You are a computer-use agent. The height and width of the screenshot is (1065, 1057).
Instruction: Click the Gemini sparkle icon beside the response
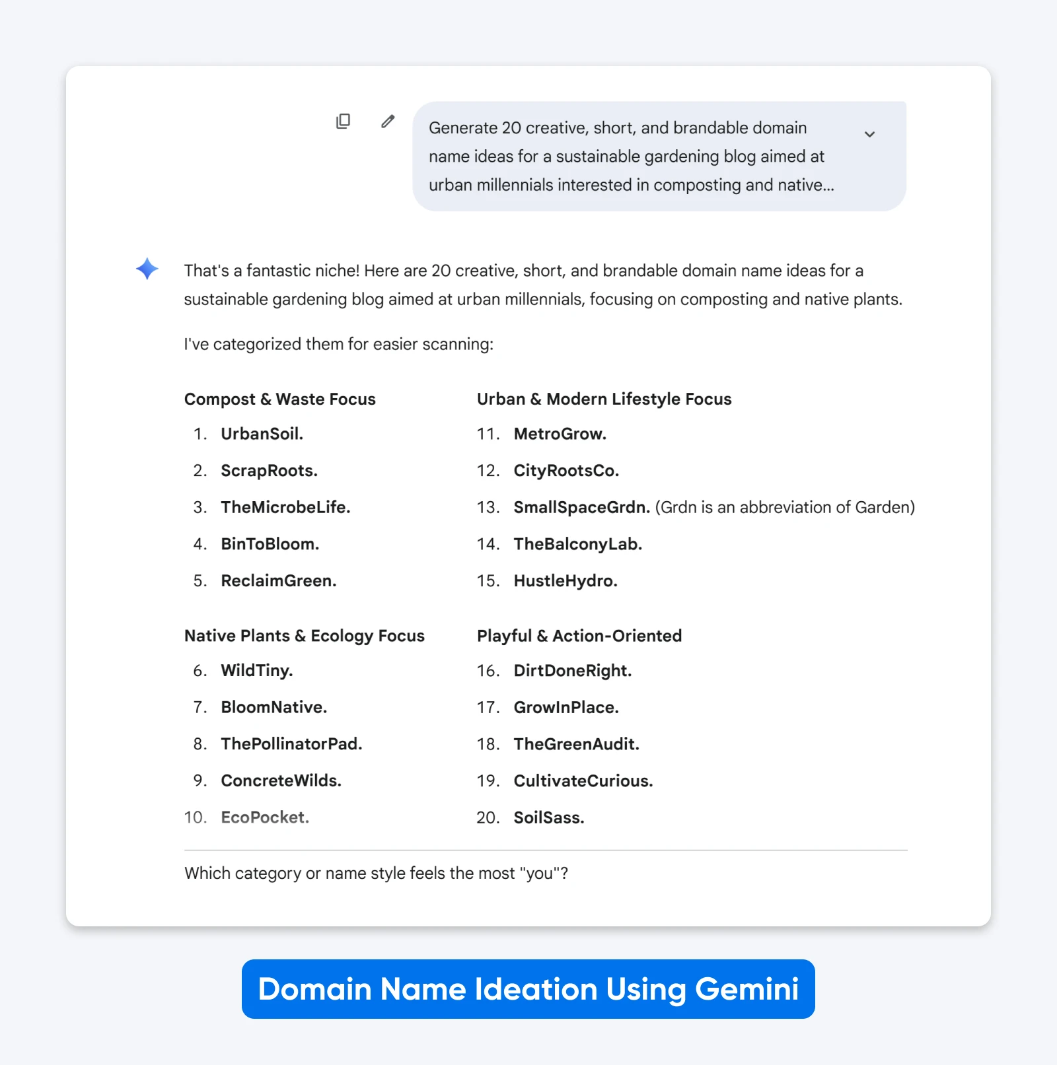(147, 269)
